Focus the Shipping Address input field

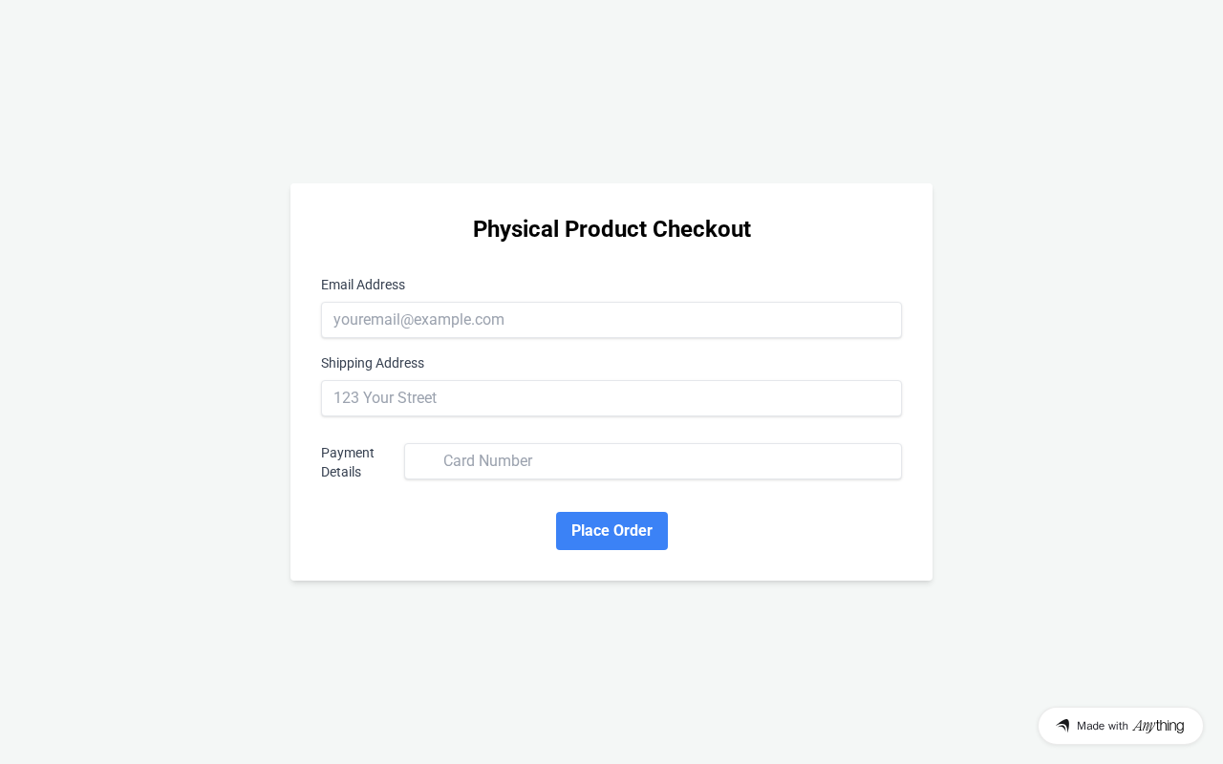(611, 398)
